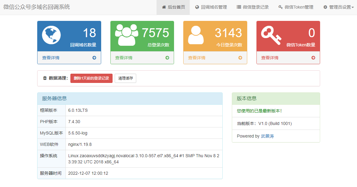Click the single user icon in the orange card
357x187 pixels.
point(196,35)
